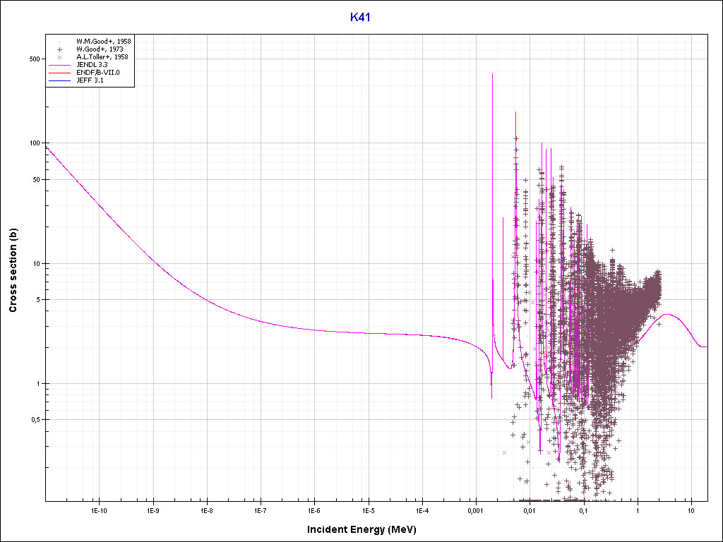
Task: Click the K41 chart title
Action: [x=360, y=18]
